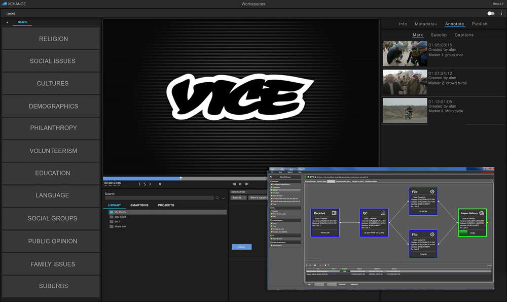507x302 pixels.
Task: Click the red stop icon in jobs toolbar
Action: point(310,265)
